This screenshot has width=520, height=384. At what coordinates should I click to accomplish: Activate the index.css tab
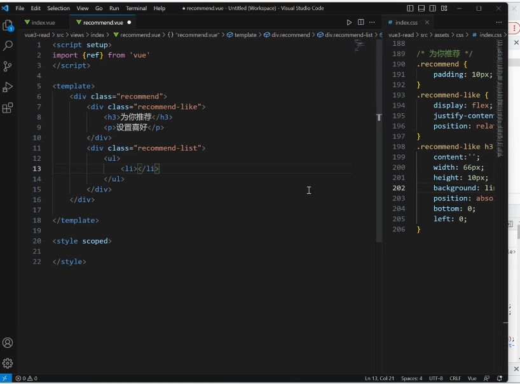click(406, 22)
